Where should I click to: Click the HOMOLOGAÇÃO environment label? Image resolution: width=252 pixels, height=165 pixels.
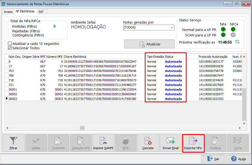point(88,27)
